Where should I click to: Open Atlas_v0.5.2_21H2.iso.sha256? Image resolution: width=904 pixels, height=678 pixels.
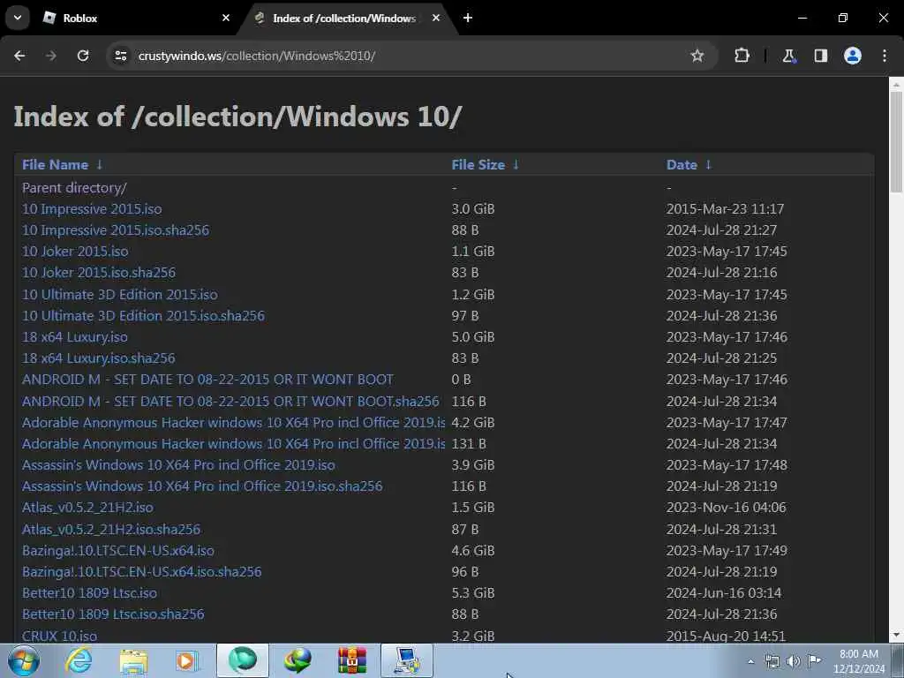[111, 530]
